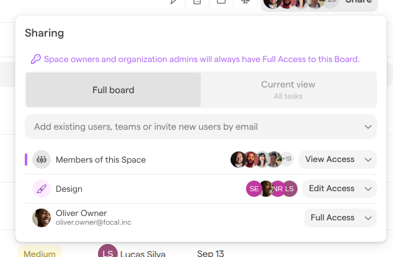Click the +19 members overflow badge
Viewport: 393px width, 257px height.
pos(286,159)
